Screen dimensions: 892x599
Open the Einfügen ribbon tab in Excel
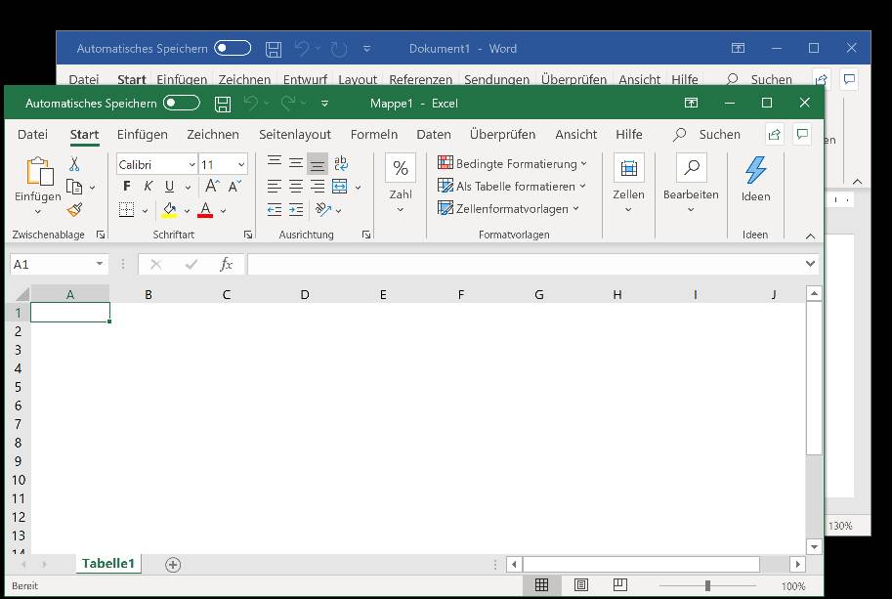coord(142,135)
